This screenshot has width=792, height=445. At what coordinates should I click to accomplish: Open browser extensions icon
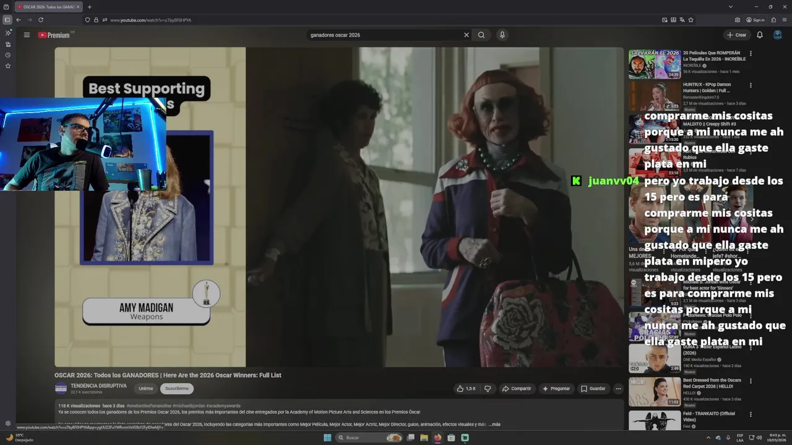click(773, 20)
